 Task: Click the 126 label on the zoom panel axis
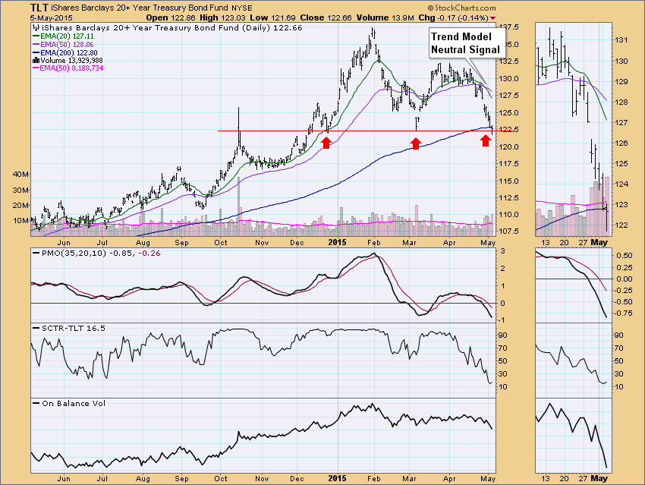(621, 143)
